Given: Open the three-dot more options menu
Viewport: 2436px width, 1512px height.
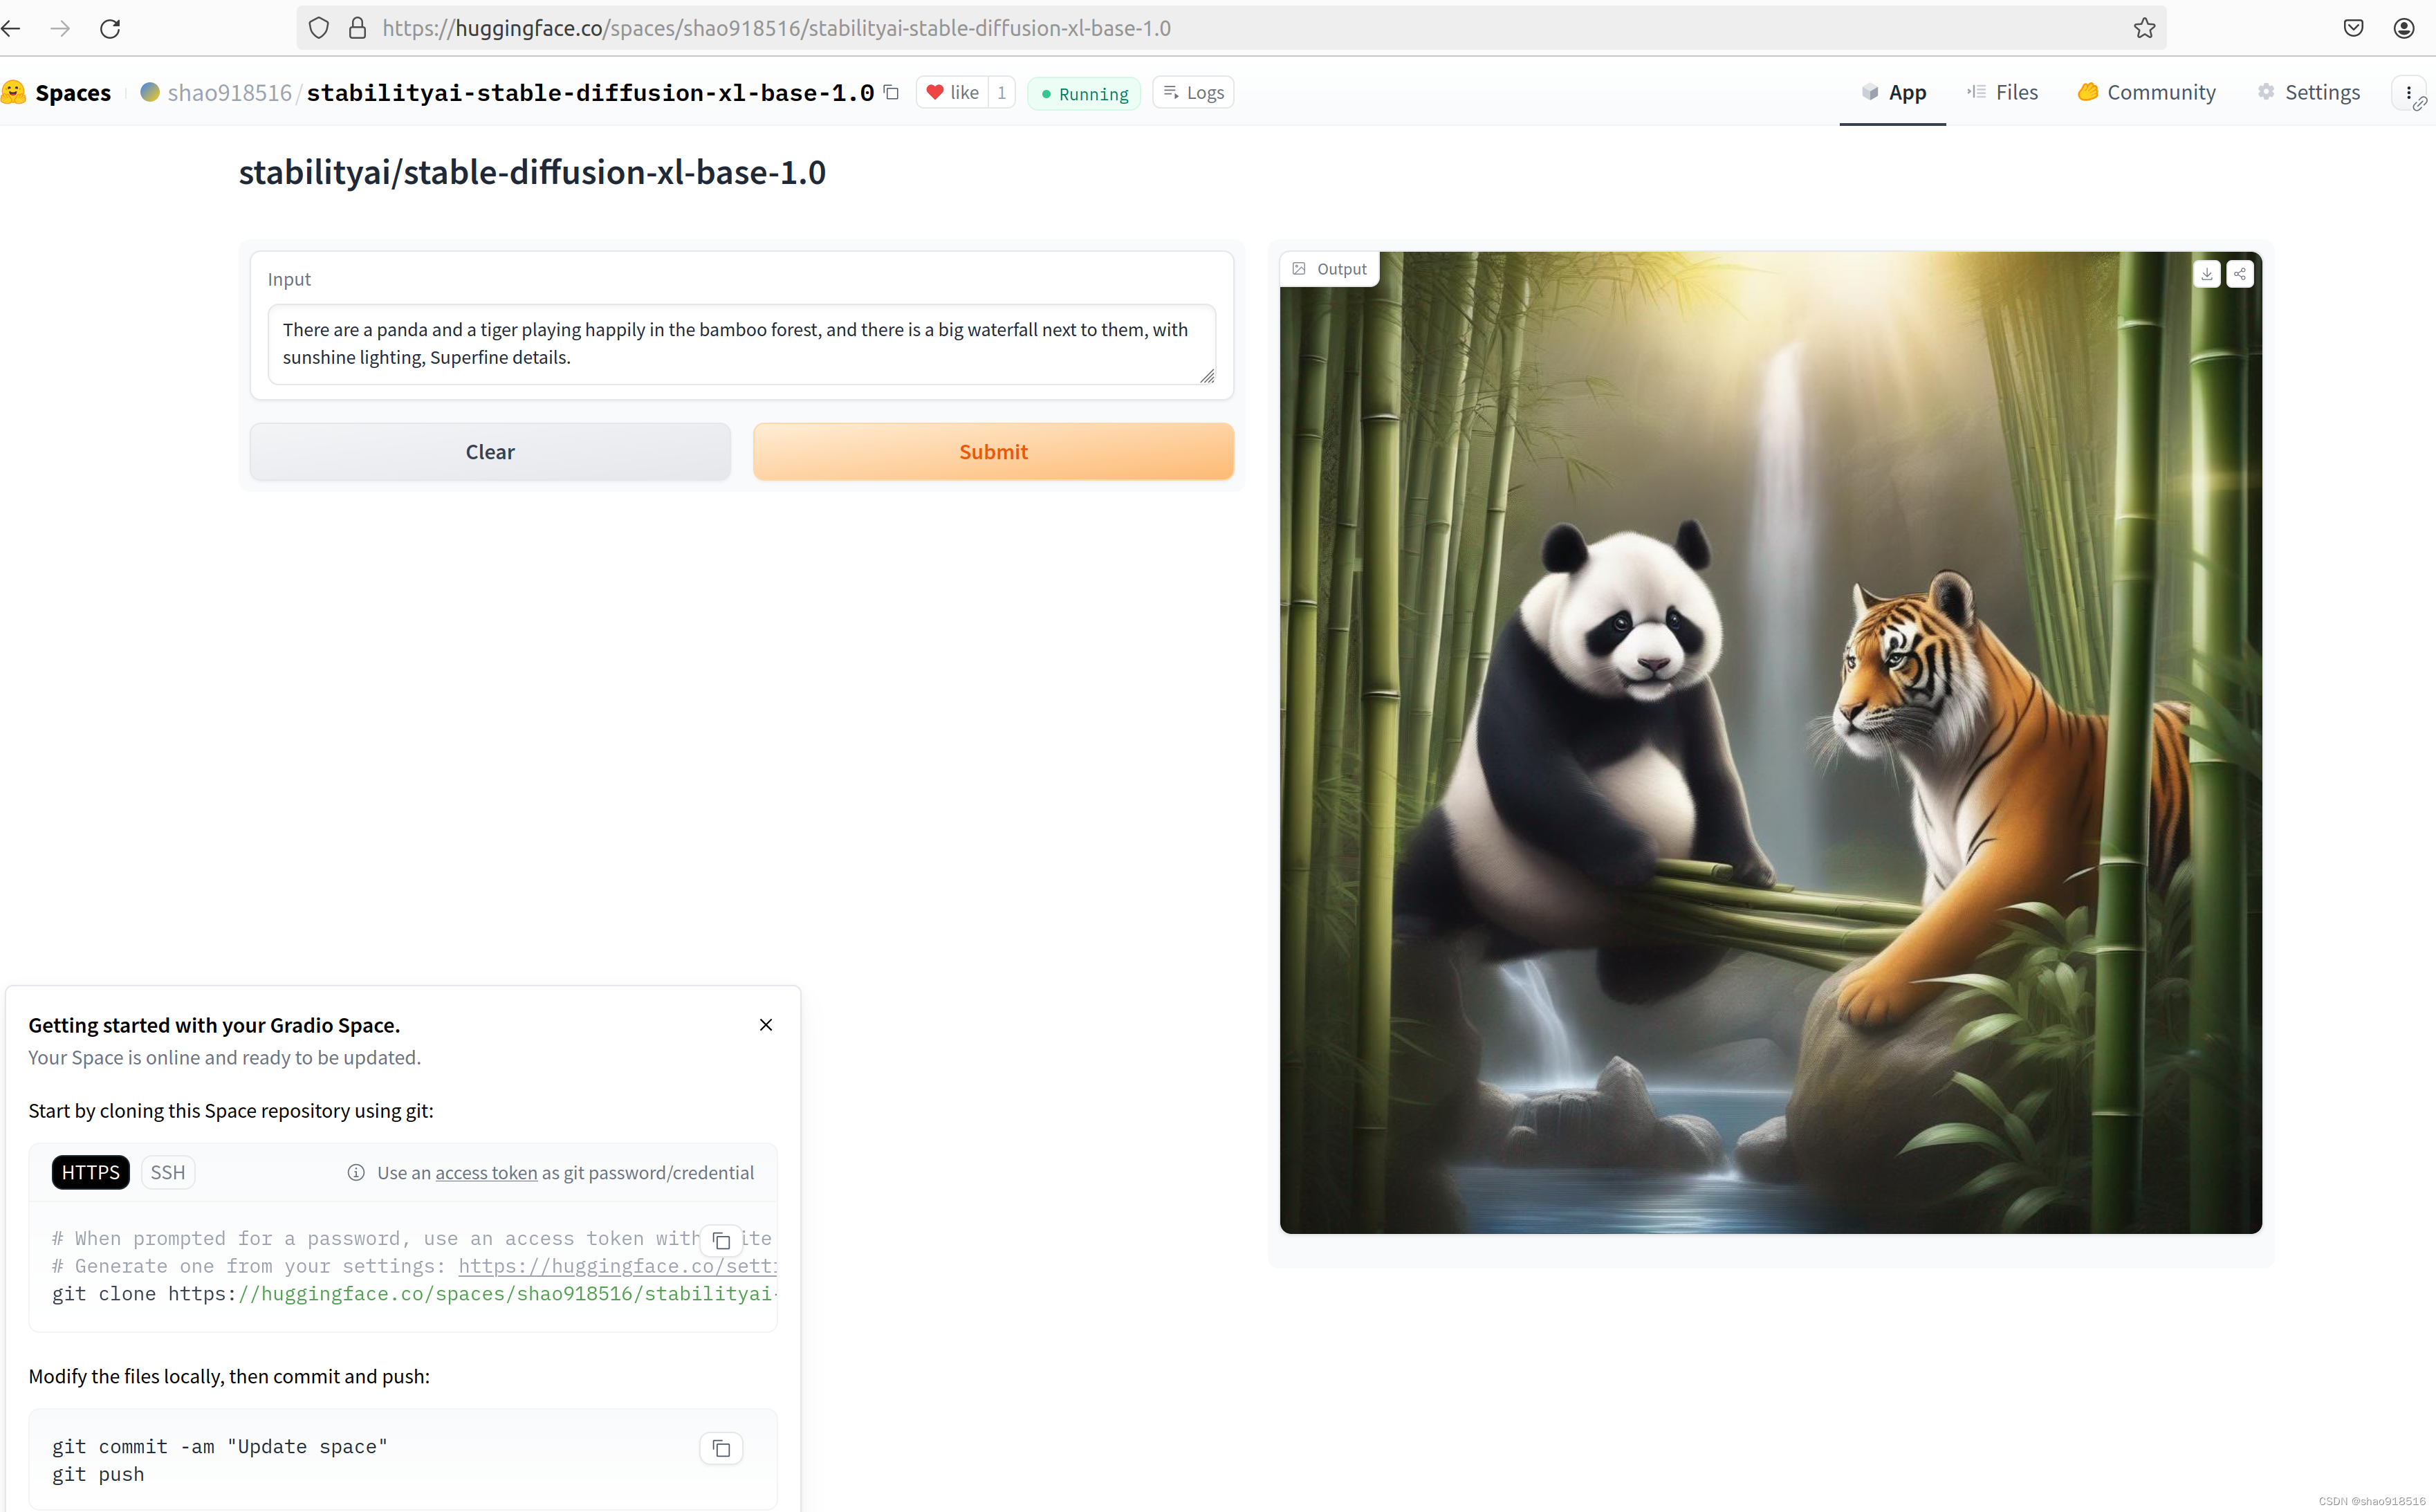Looking at the screenshot, I should [x=2408, y=92].
